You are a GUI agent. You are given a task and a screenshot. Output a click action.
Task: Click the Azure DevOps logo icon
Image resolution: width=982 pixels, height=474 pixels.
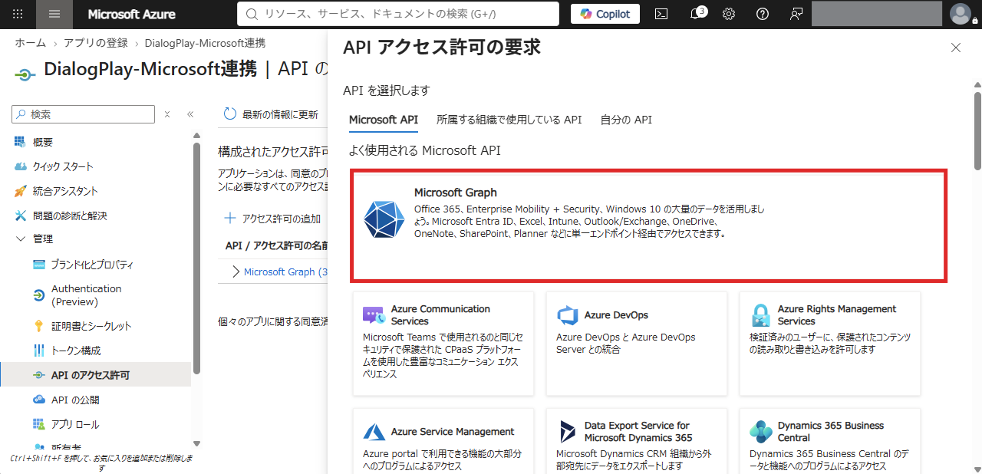567,315
